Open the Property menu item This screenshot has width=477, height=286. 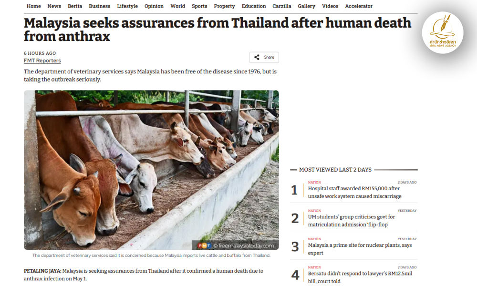click(x=224, y=6)
